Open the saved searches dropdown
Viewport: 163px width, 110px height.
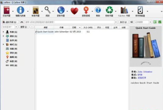150,22
